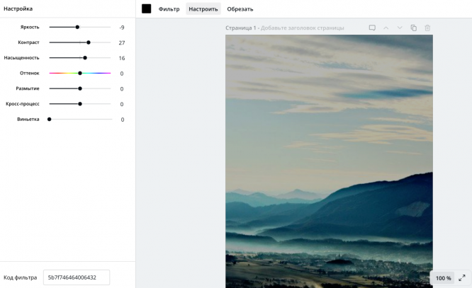Click the Обрезать button
472x288 pixels.
click(240, 9)
